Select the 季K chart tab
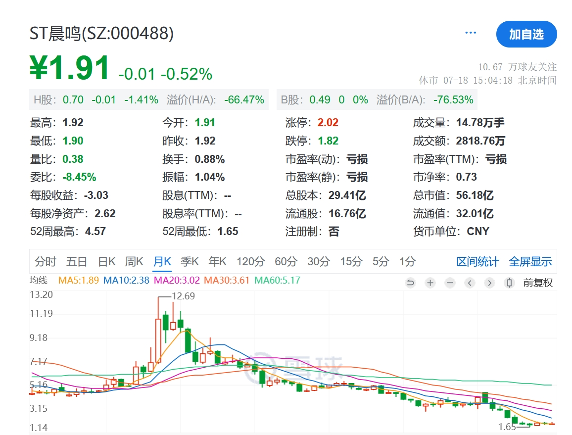This screenshot has height=435, width=572. [190, 262]
